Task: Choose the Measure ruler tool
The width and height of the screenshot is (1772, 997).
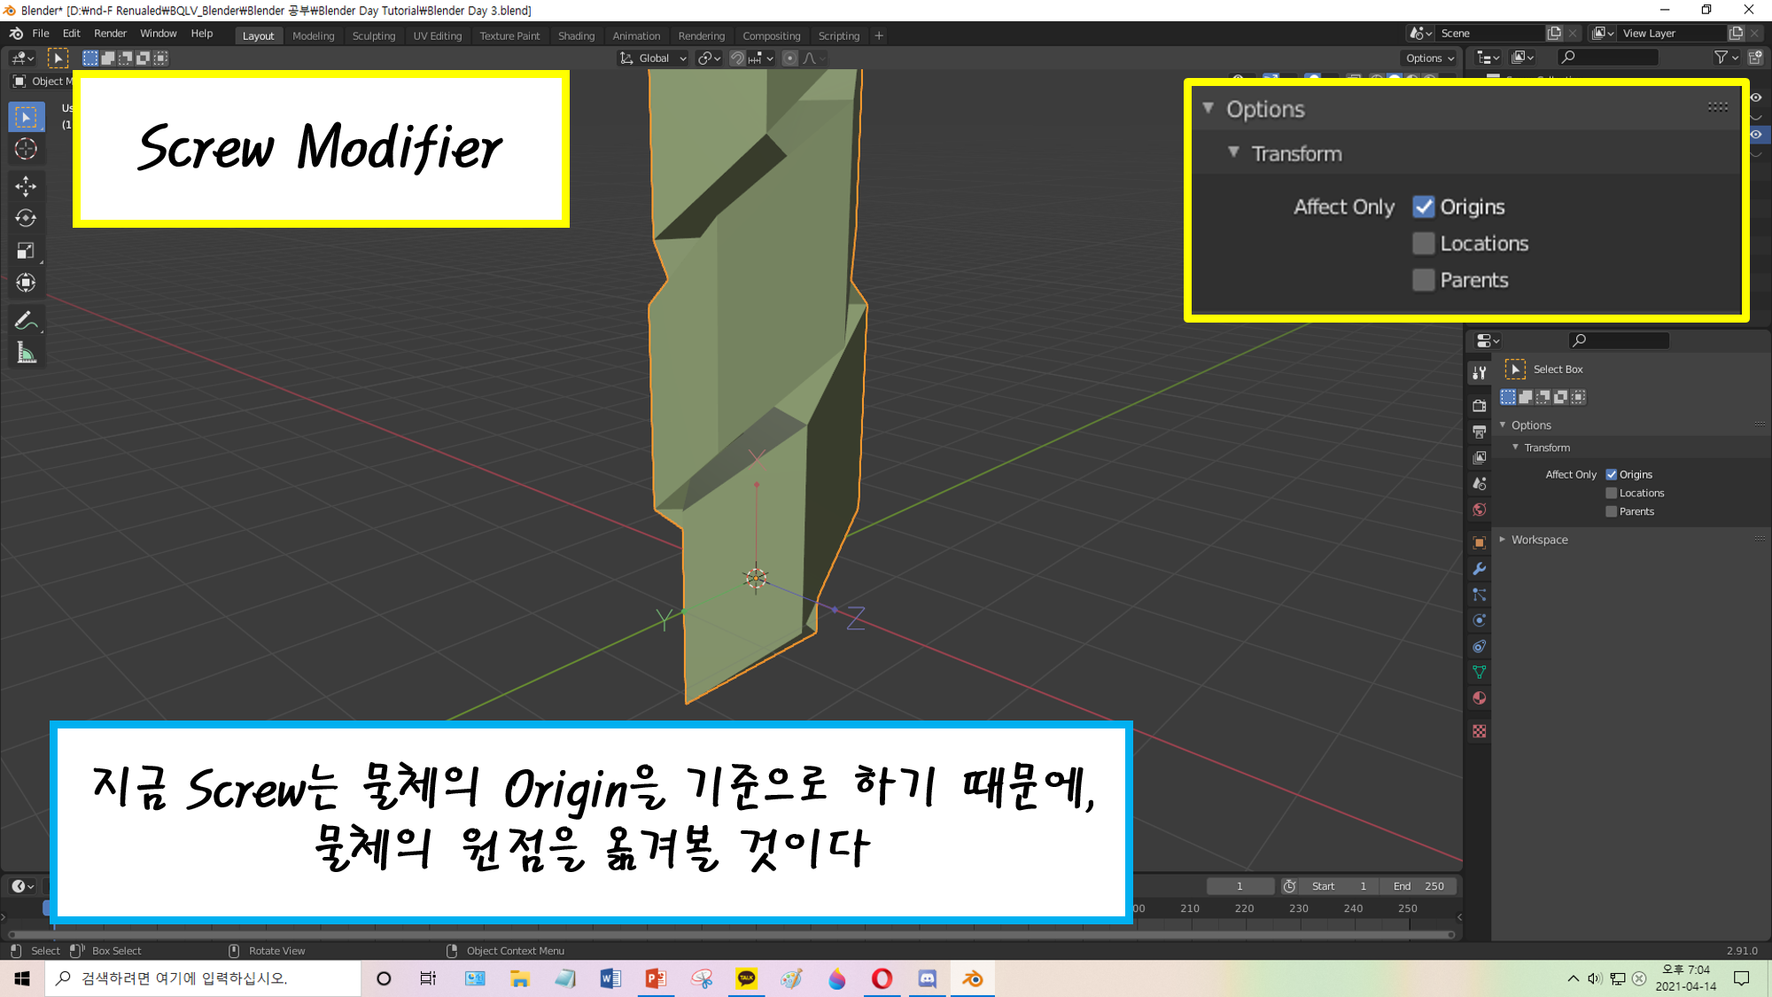Action: tap(26, 354)
